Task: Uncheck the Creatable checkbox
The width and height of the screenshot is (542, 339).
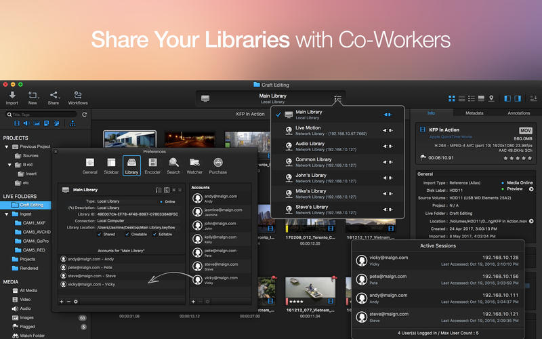Action: (x=127, y=235)
